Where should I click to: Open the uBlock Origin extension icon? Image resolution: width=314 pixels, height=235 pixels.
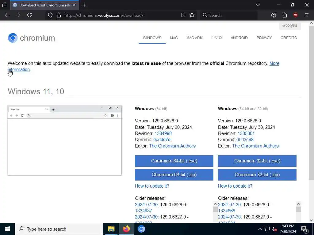point(295,15)
